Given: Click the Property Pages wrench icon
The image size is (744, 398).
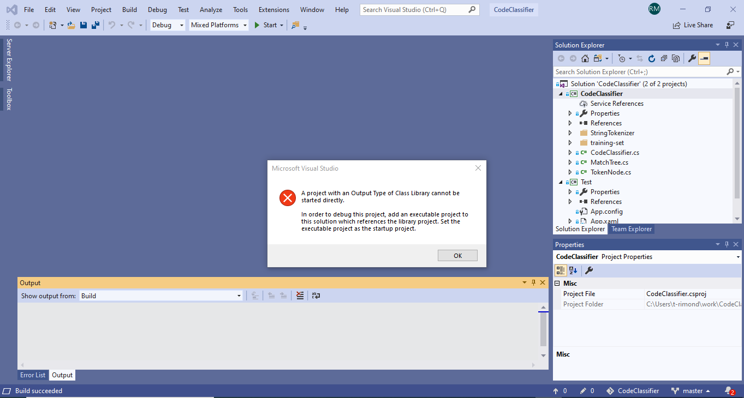Looking at the screenshot, I should (x=589, y=270).
